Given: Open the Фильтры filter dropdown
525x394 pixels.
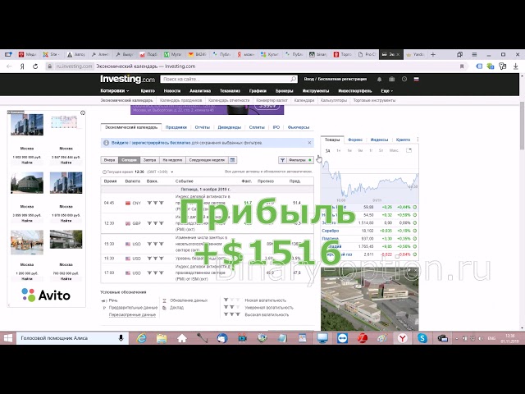Looking at the screenshot, I should point(294,160).
